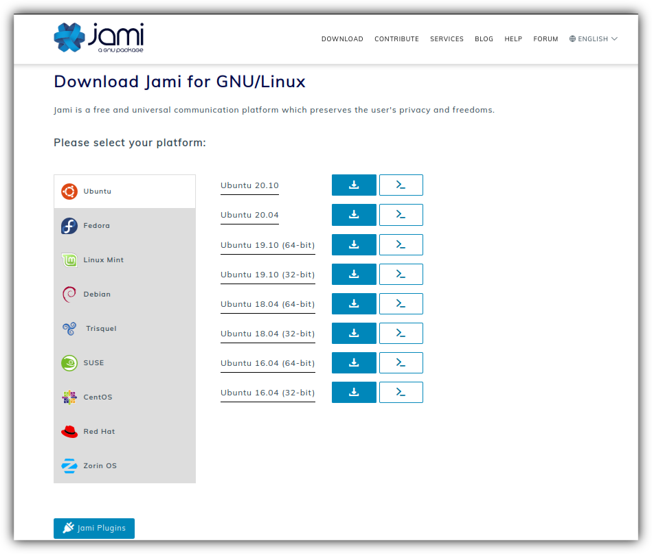Open the Services menu item
Image resolution: width=652 pixels, height=554 pixels.
(x=447, y=38)
